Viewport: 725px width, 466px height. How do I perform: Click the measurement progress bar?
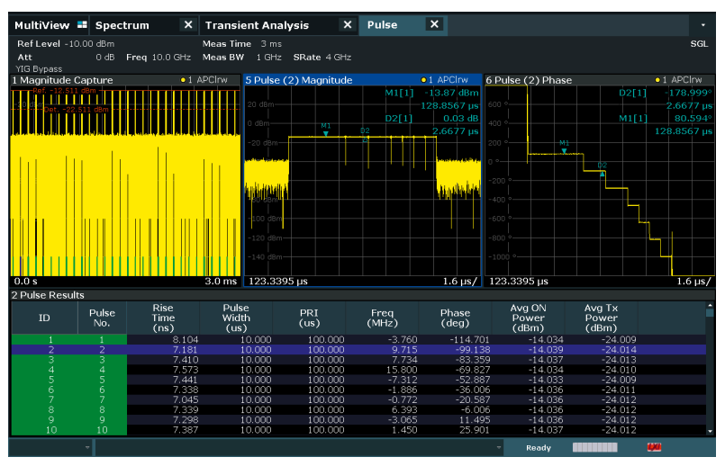coord(594,447)
